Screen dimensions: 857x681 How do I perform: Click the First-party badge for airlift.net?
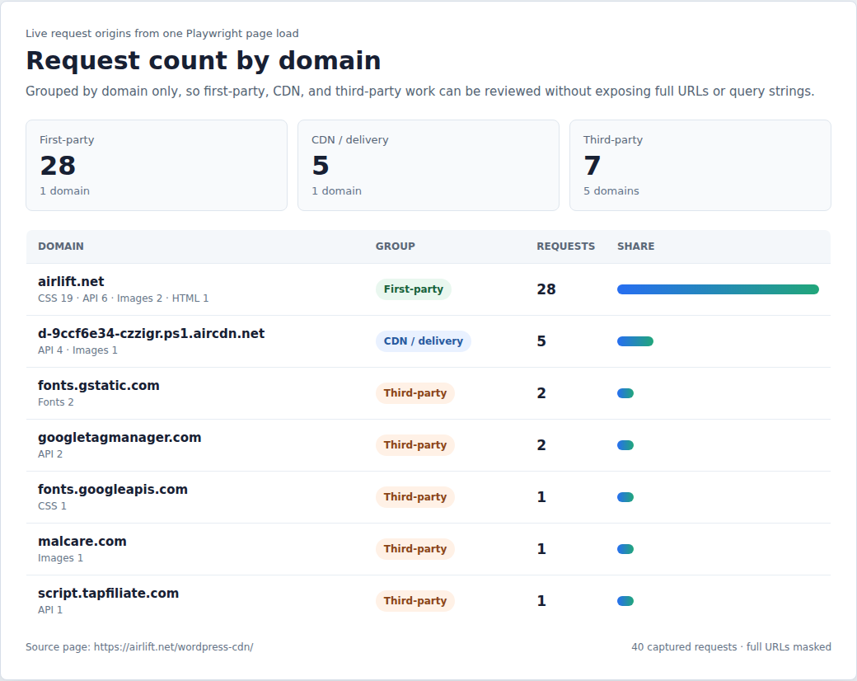[x=413, y=289]
